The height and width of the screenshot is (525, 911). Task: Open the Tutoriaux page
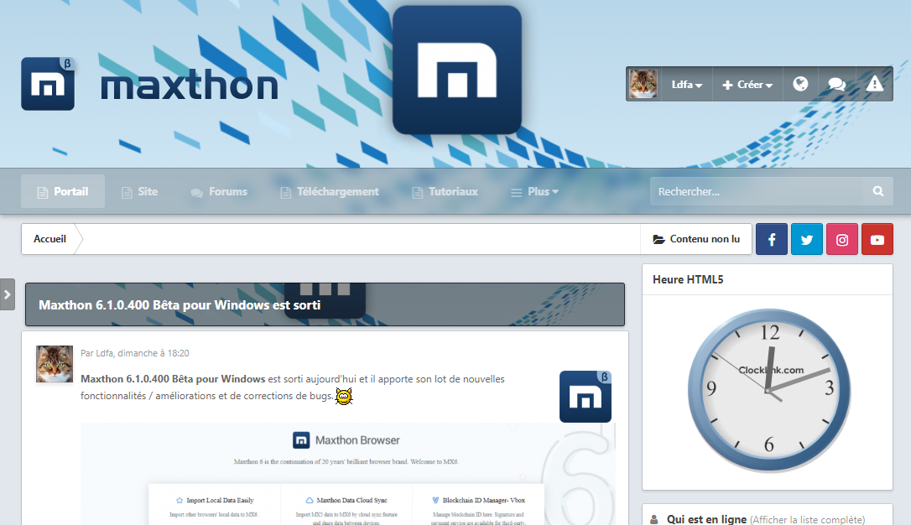(445, 192)
